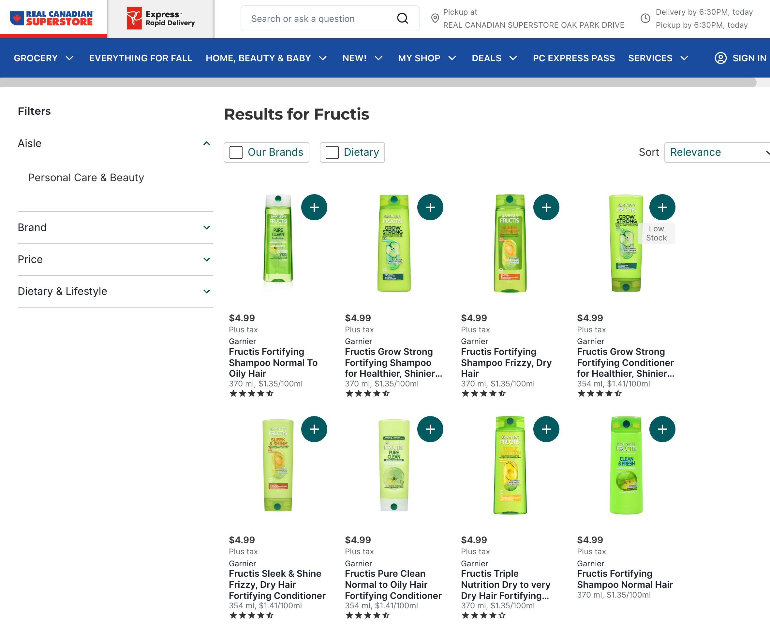The image size is (770, 638).
Task: Open the Home, Beauty & Baby menu
Action: click(266, 58)
